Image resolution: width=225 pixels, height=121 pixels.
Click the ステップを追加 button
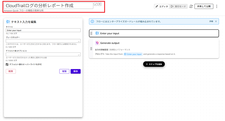click(154, 64)
